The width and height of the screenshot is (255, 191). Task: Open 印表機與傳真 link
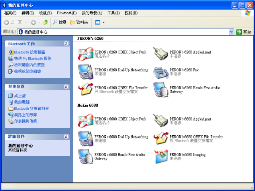[25, 121]
